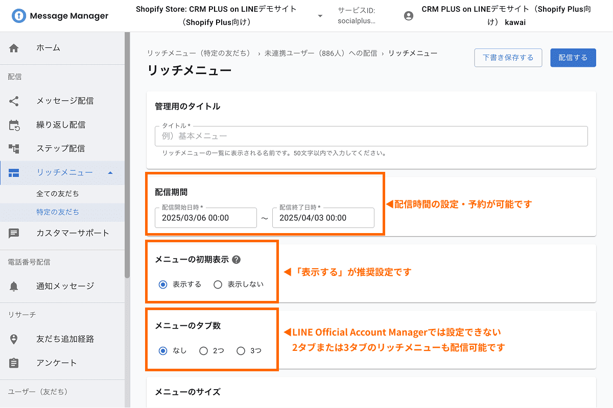The height and width of the screenshot is (408, 613).
Task: Save draft with 下書き保存する
Action: tap(508, 58)
